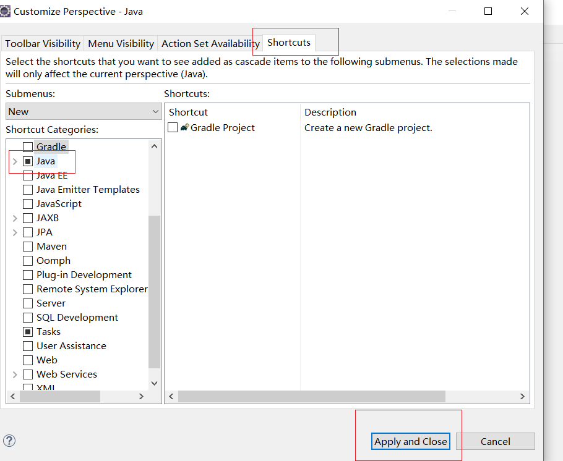Check the JPA category checkbox
The height and width of the screenshot is (461, 563).
28,232
